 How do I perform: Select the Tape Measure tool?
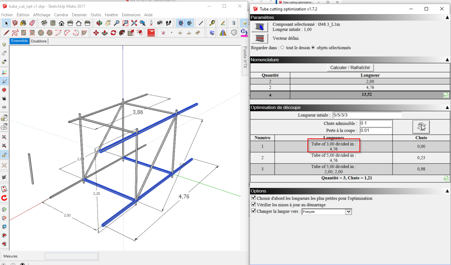click(212, 23)
